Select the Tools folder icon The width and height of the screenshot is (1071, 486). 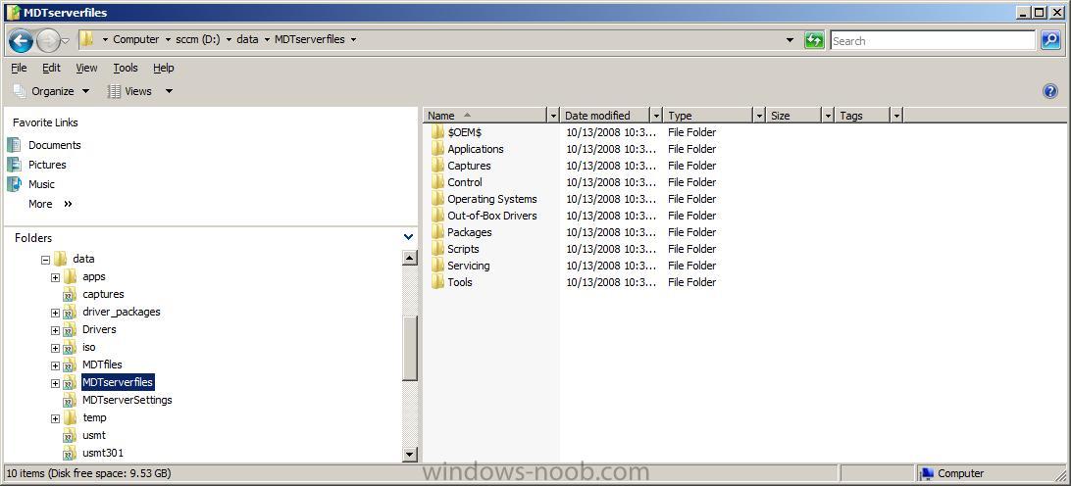437,282
